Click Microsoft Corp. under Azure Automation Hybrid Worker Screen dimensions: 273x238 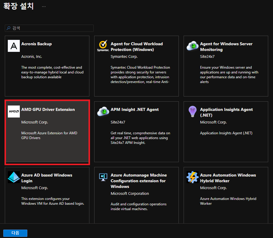214,188
